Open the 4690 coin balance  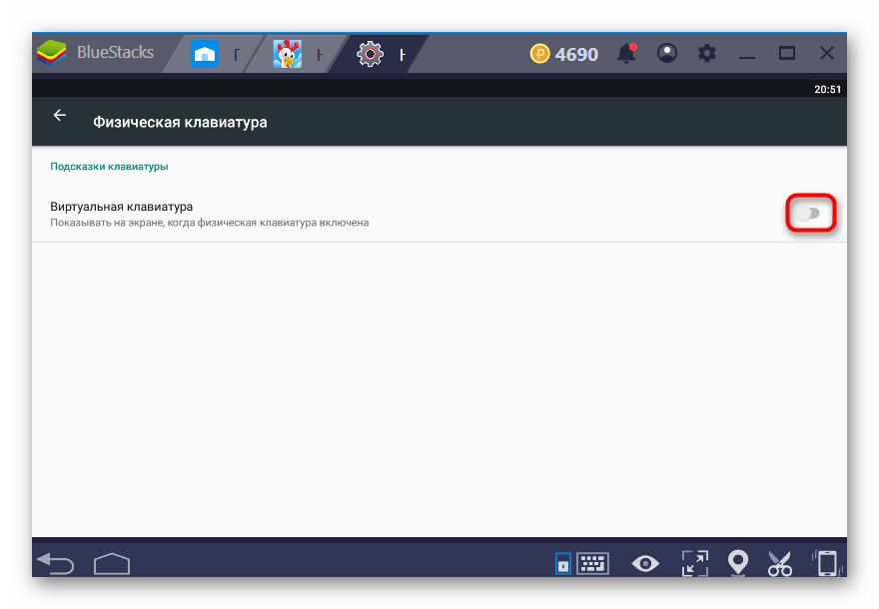click(564, 54)
